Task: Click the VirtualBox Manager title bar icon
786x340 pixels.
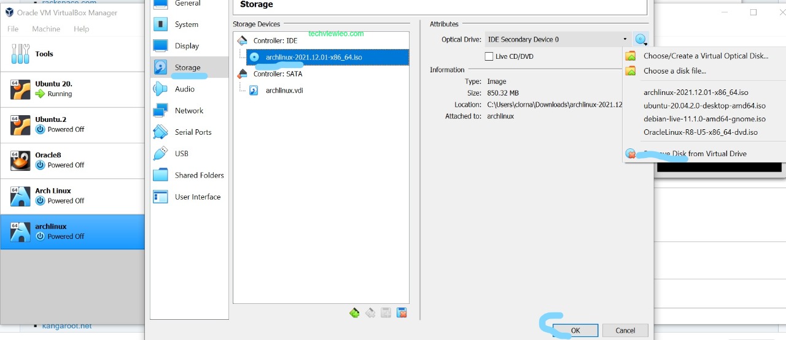Action: 10,12
